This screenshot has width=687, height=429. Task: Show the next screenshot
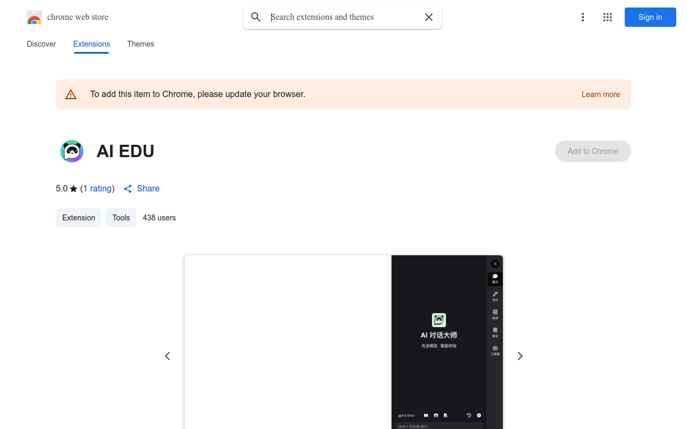pos(520,356)
